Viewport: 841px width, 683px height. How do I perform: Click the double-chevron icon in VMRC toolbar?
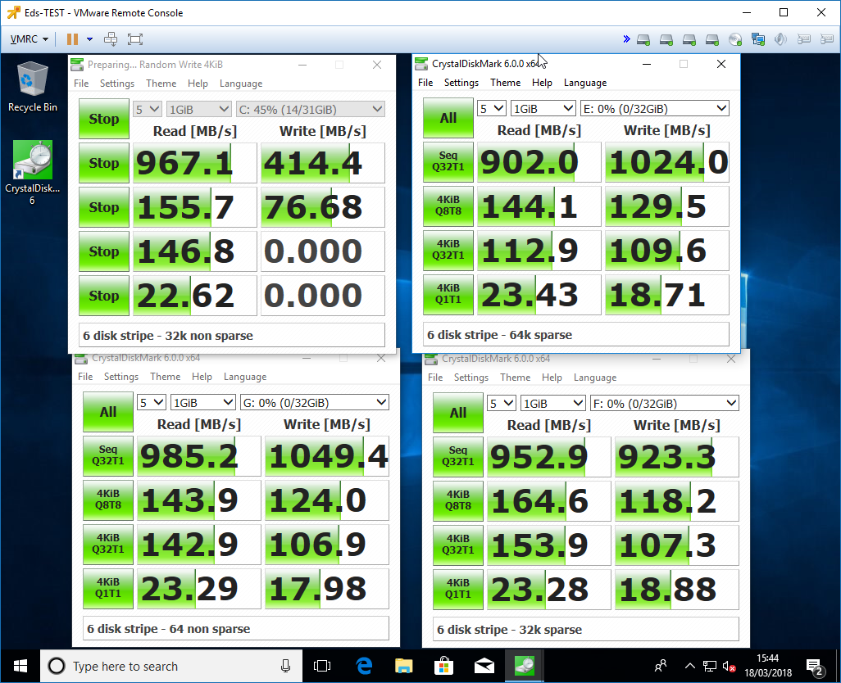coord(626,39)
